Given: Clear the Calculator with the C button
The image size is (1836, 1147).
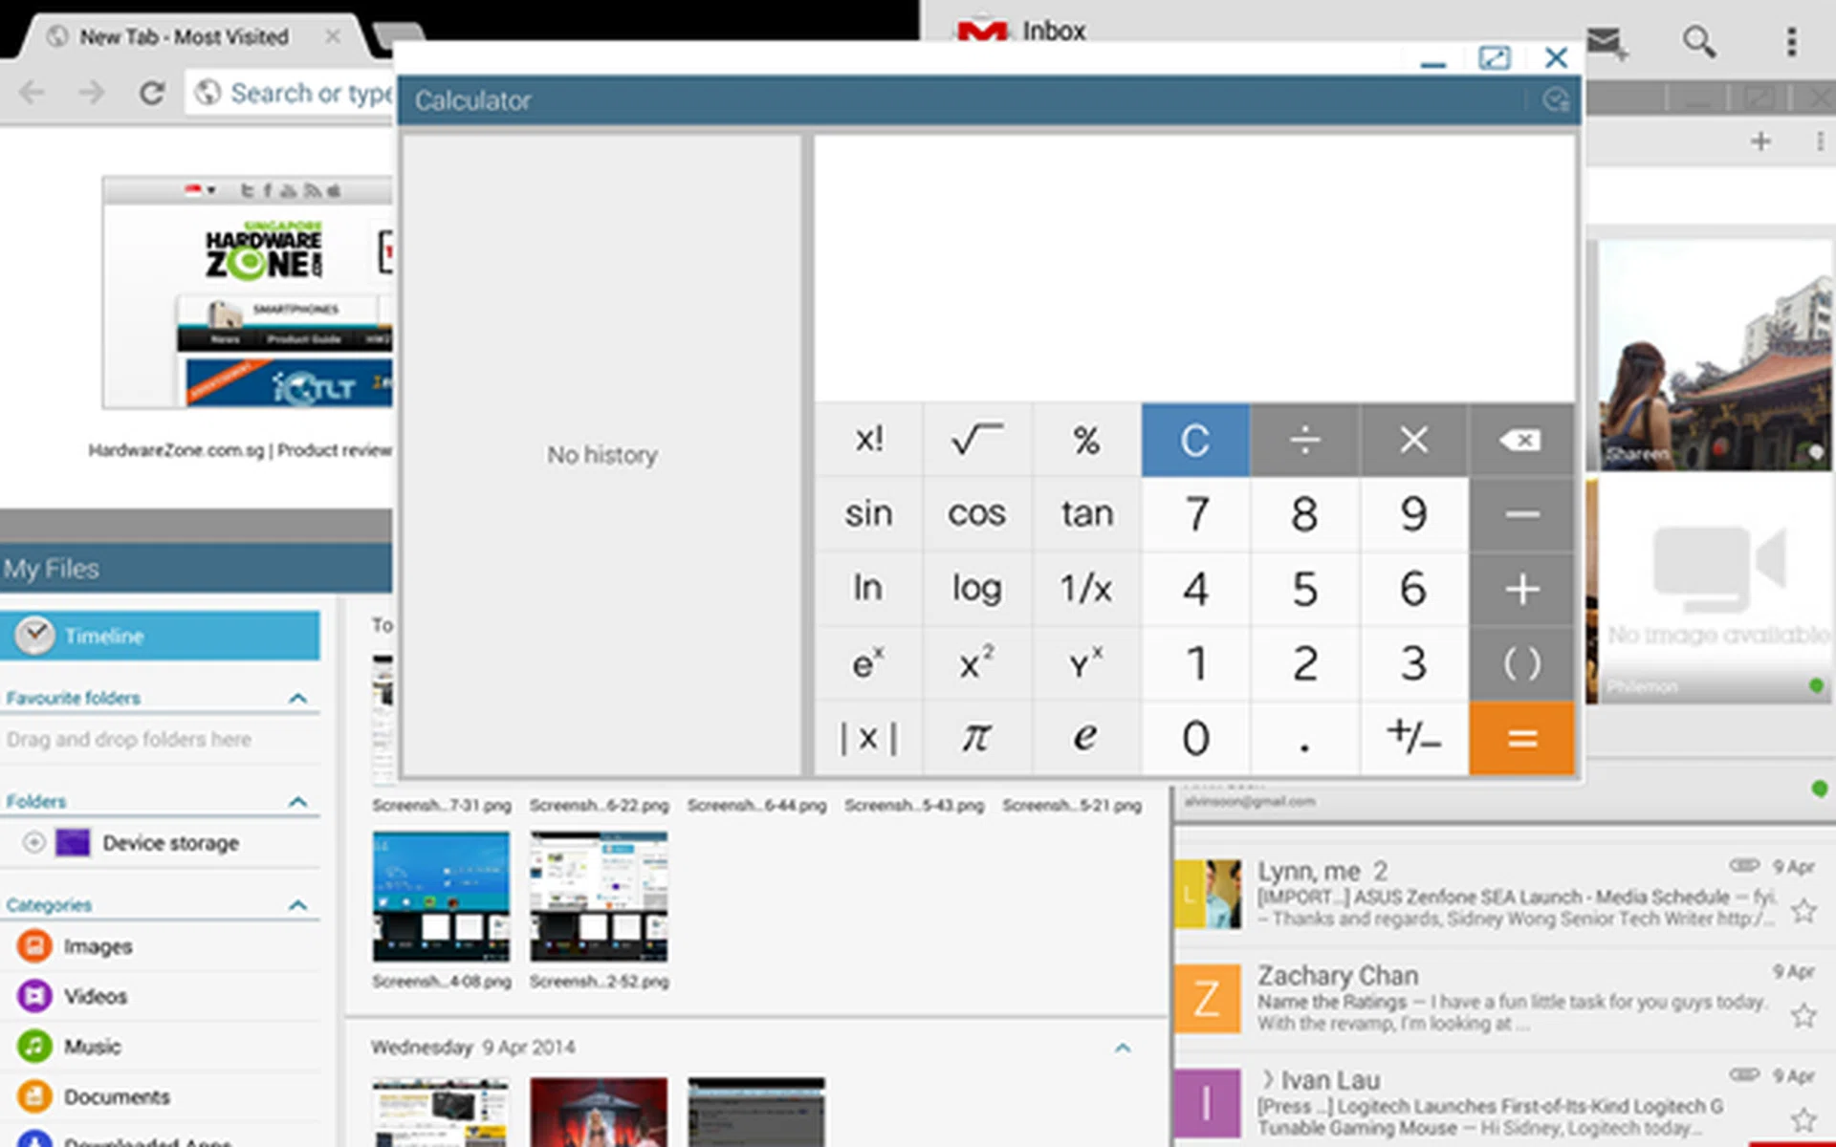Looking at the screenshot, I should (x=1194, y=440).
